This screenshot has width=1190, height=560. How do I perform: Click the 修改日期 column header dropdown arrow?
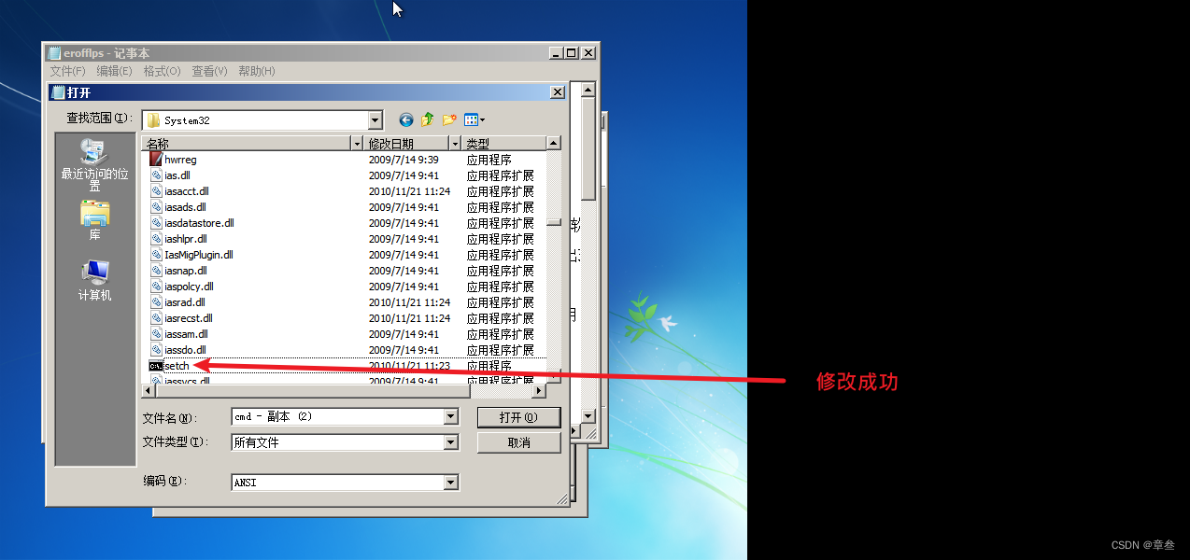click(x=455, y=144)
